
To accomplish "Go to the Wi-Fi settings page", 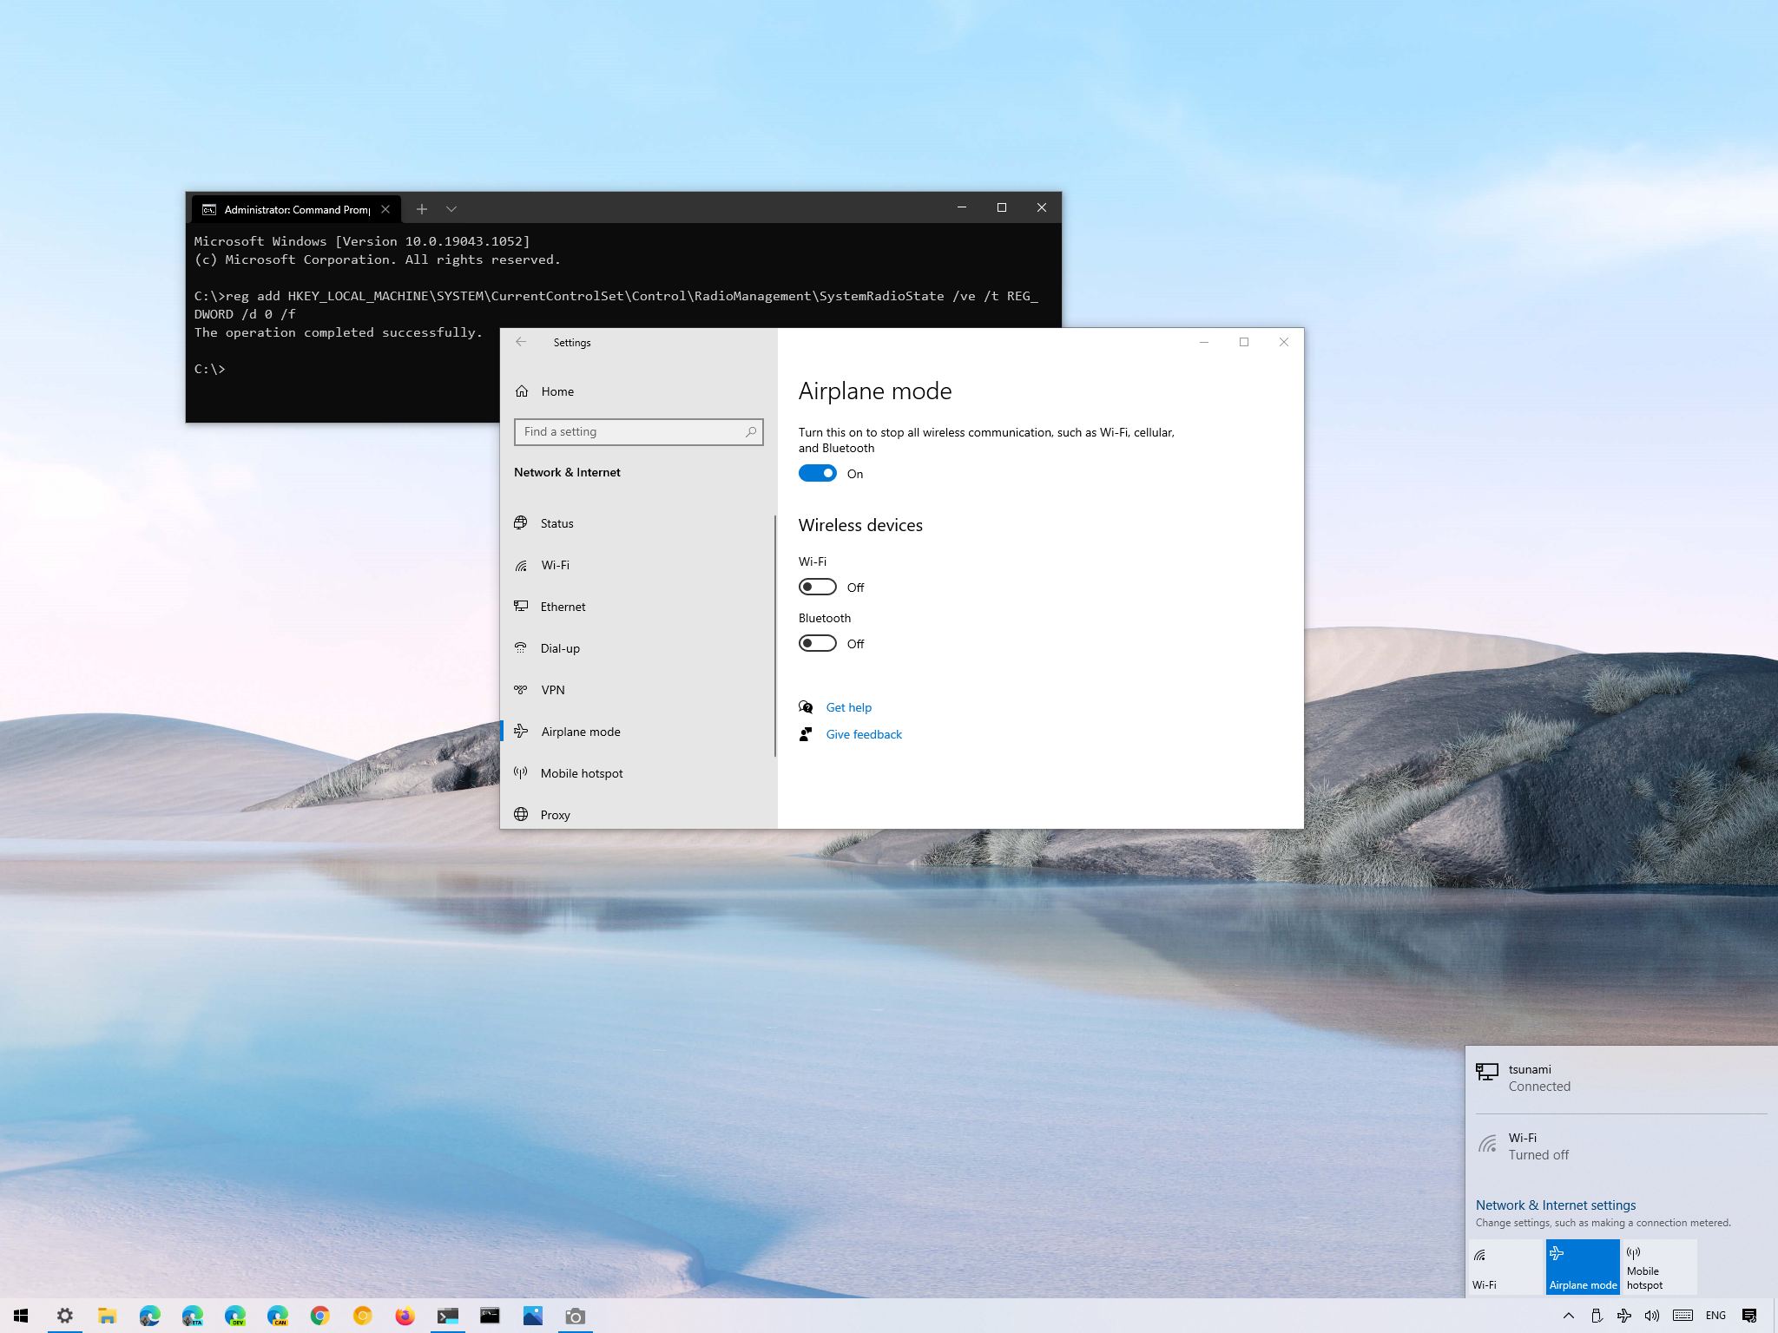I will click(x=637, y=565).
